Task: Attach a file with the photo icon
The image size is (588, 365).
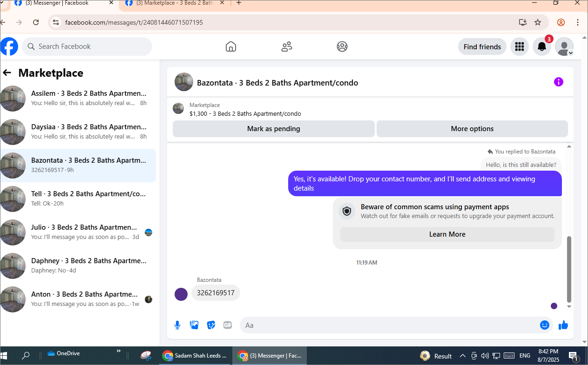Action: (x=194, y=325)
